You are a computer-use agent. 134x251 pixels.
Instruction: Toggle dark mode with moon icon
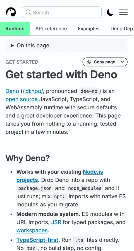coord(110,12)
